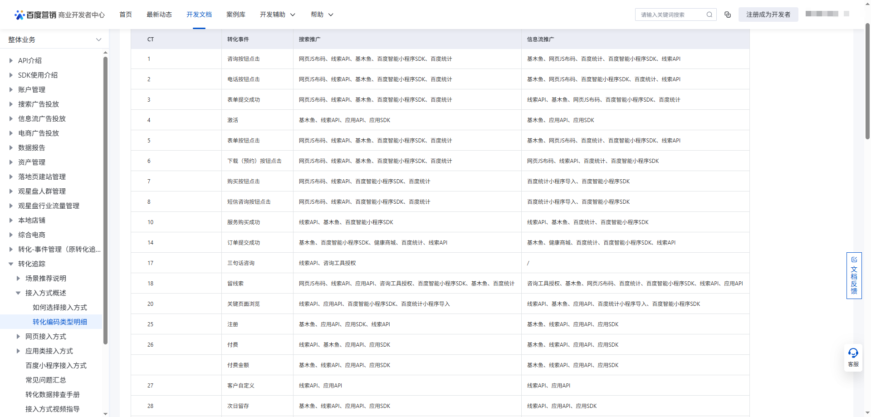The height and width of the screenshot is (417, 871).
Task: Go to the 首页 tab
Action: (x=126, y=15)
